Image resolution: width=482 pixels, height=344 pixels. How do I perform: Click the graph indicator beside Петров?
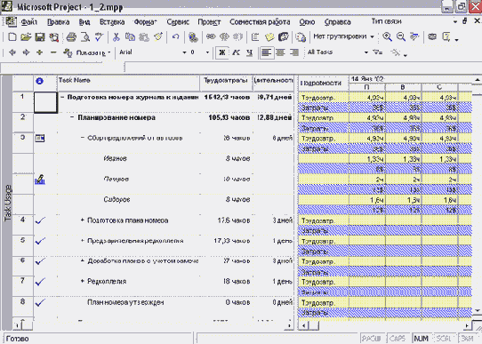[40, 179]
